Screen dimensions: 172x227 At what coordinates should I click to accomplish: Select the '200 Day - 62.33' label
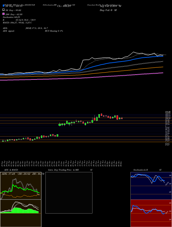(14, 14)
